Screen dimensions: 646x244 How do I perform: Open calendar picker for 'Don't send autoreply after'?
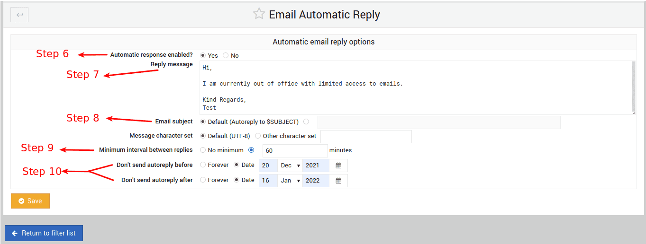(x=338, y=181)
